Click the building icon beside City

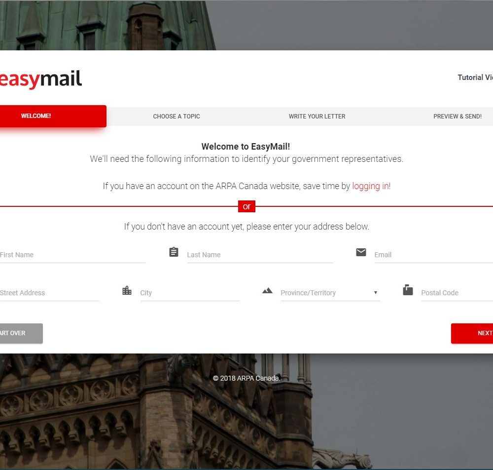pos(127,290)
